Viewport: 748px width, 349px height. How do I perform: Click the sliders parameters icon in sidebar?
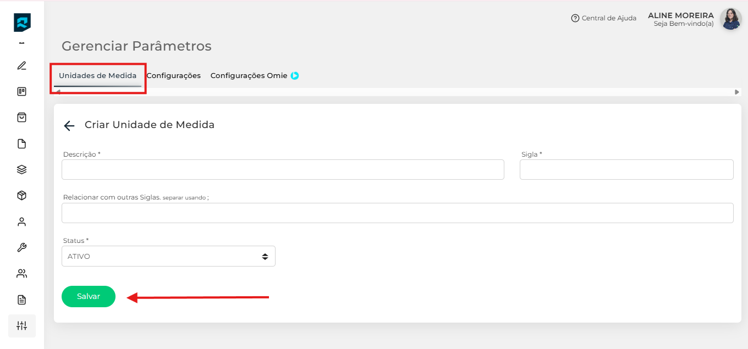click(22, 325)
